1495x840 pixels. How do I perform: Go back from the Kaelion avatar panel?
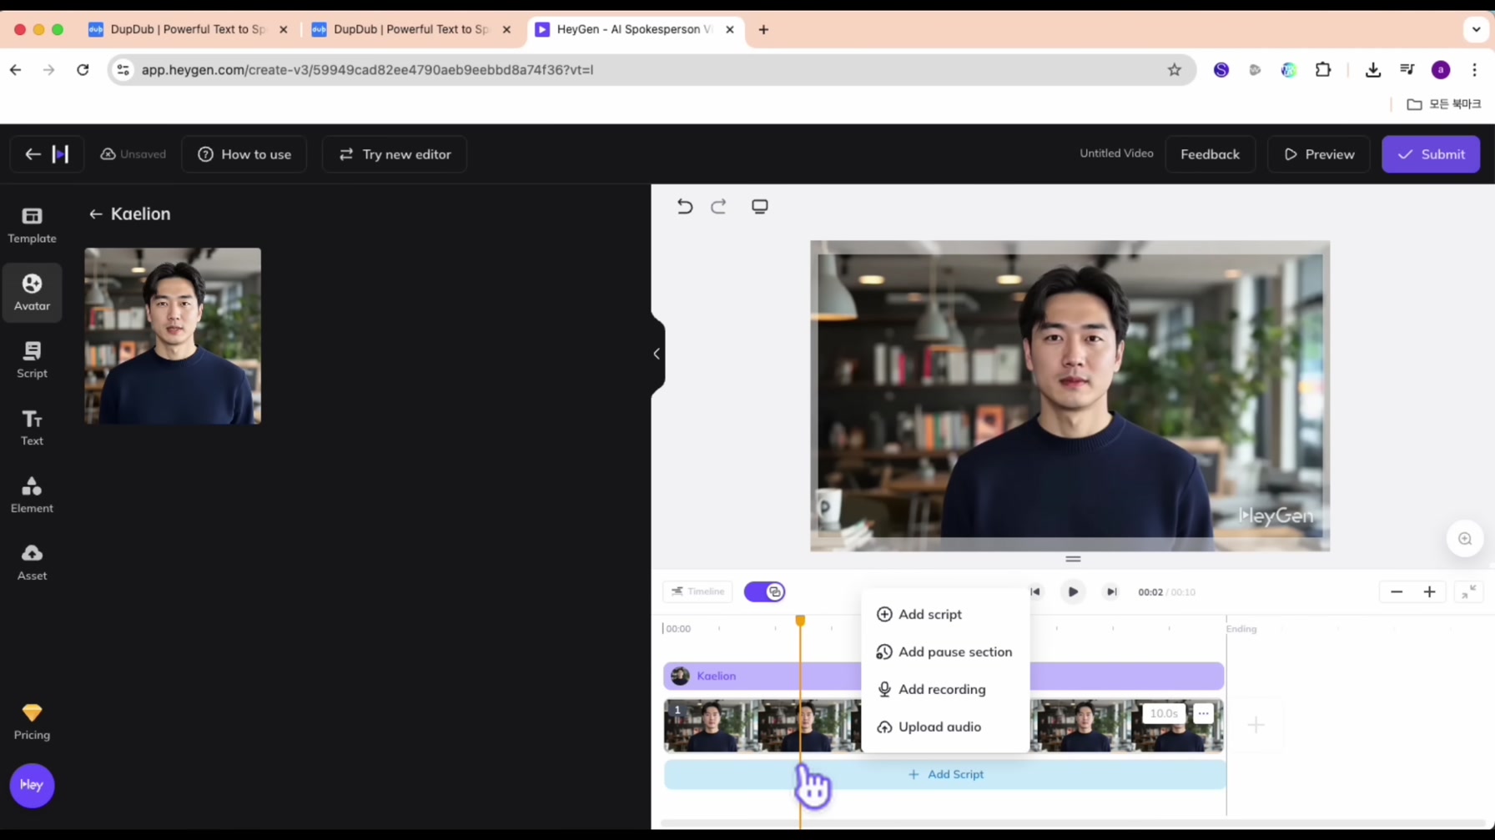point(96,214)
